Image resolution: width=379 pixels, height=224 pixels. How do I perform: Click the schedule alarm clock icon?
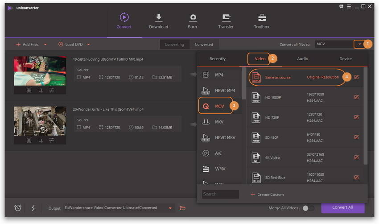pyautogui.click(x=18, y=208)
